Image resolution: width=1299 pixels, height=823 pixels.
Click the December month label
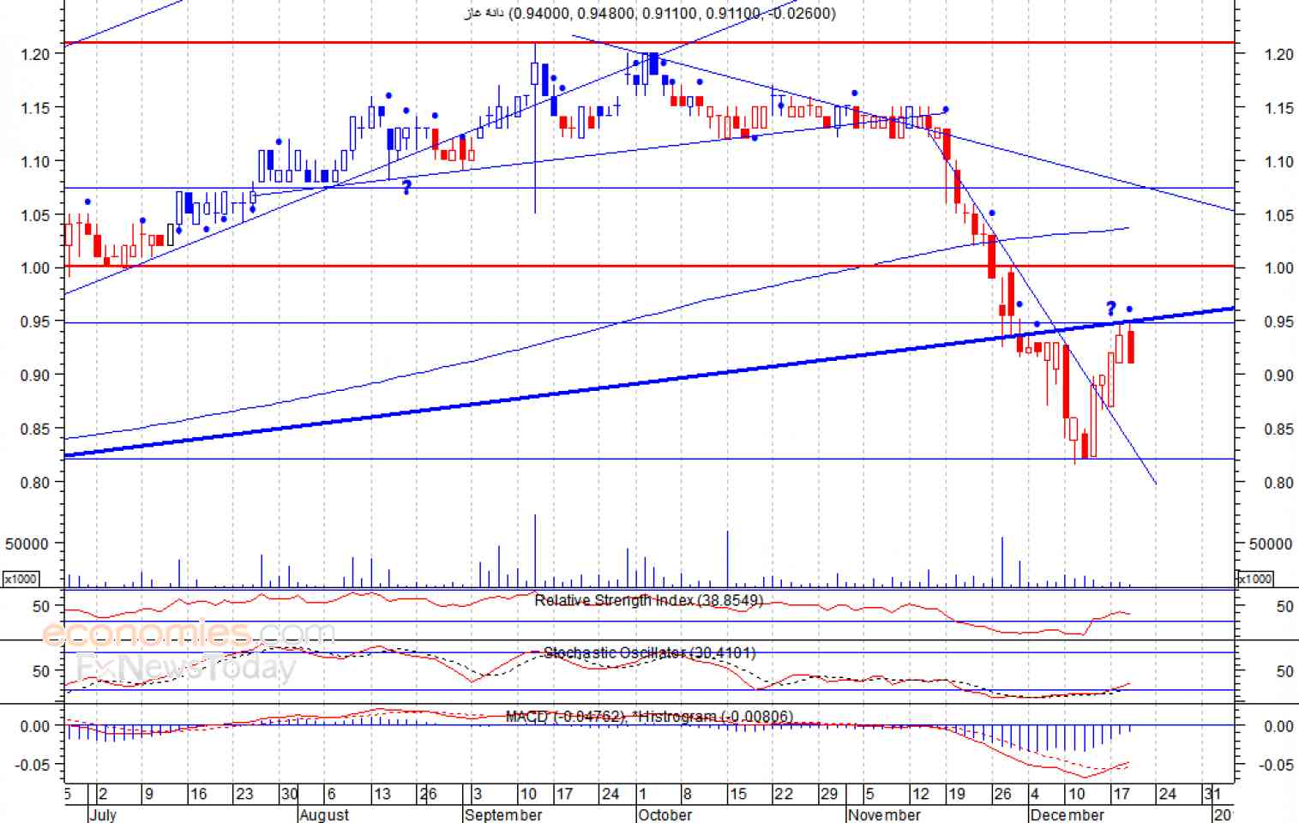click(x=1067, y=814)
